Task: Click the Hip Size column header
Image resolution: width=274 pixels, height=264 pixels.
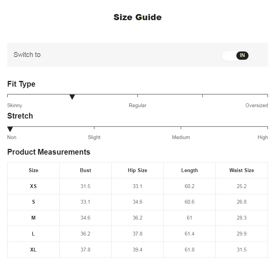Action: 138,170
